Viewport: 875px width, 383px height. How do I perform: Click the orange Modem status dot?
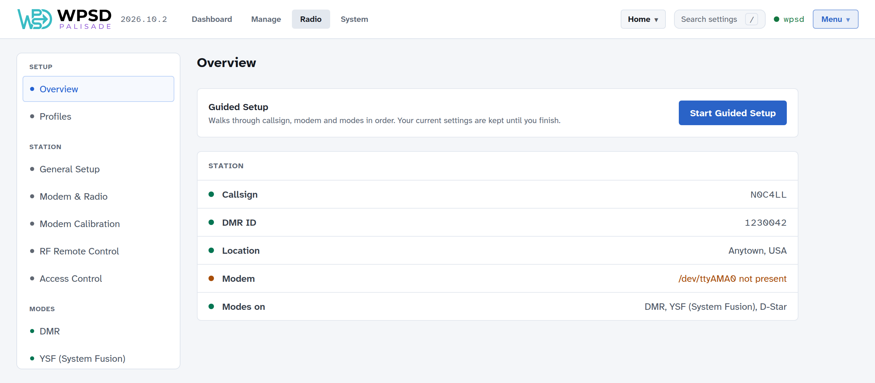pos(211,278)
